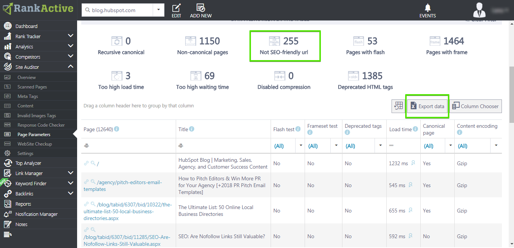Click the magnifier icon on the pitch-editors row

[93, 182]
